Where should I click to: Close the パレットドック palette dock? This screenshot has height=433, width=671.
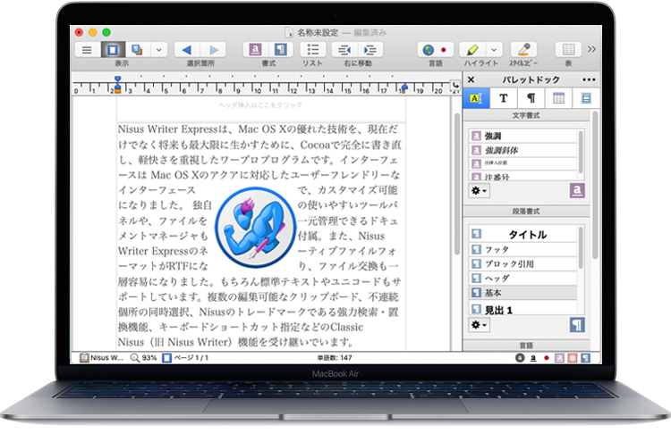coord(471,79)
